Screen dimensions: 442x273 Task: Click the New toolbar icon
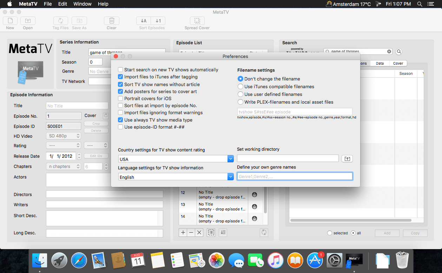coord(10,21)
